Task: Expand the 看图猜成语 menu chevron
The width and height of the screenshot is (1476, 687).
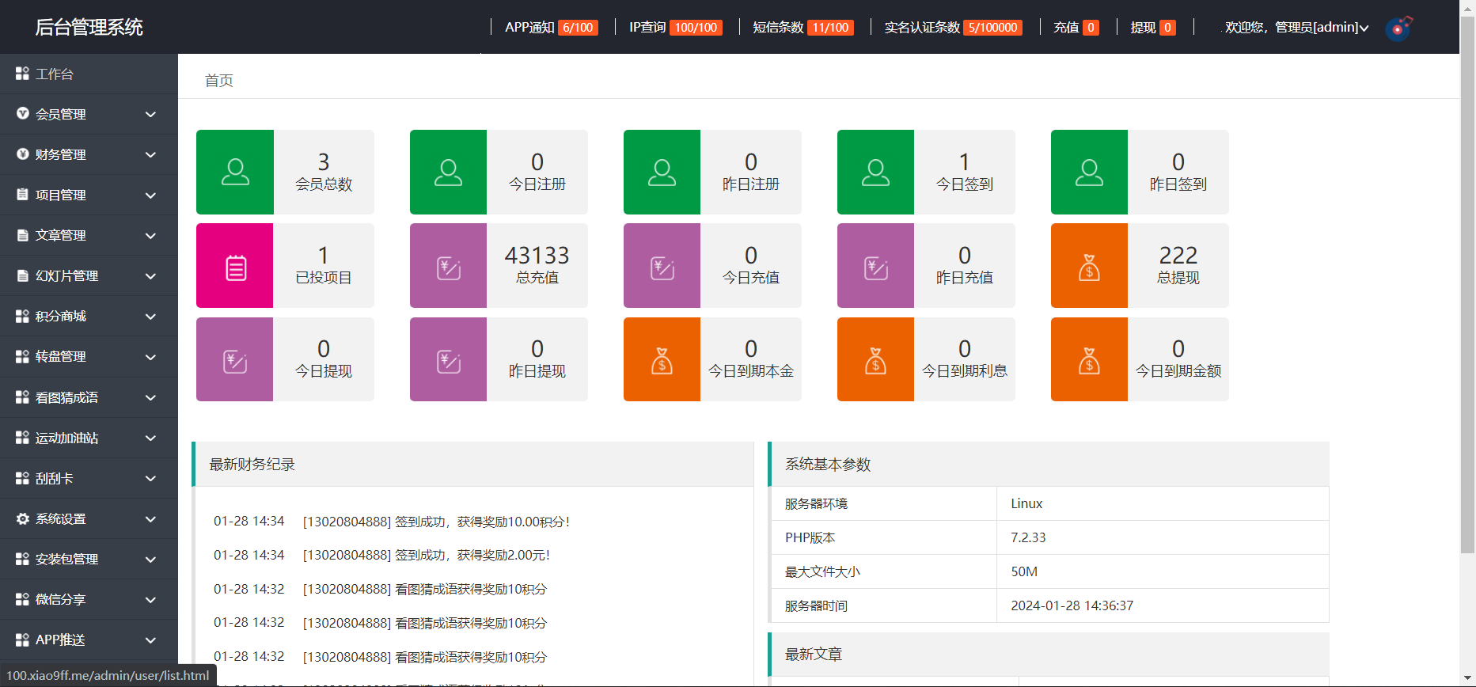Action: pos(150,397)
